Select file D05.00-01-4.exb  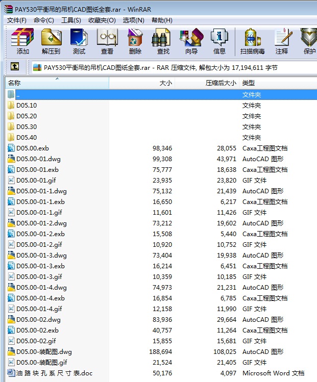coord(40,298)
